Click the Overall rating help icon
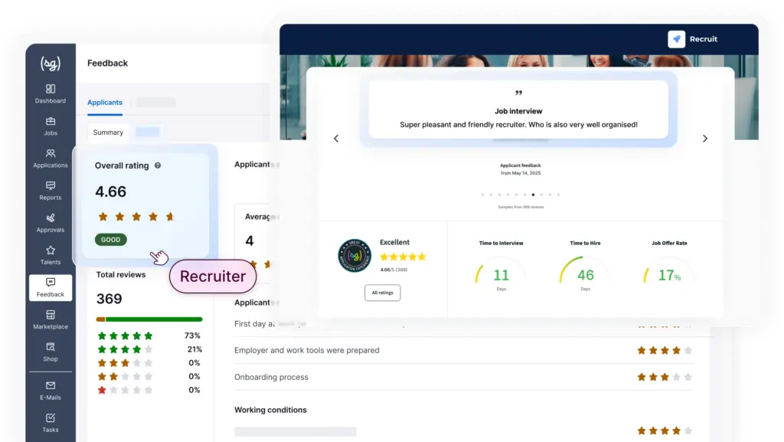 (158, 165)
